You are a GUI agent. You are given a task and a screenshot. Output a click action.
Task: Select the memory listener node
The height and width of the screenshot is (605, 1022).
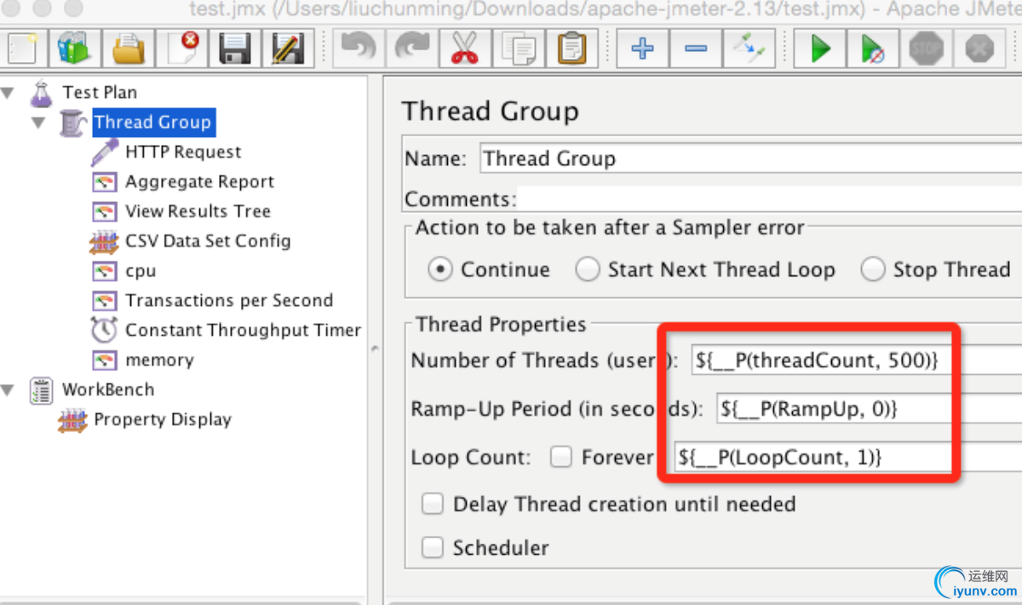pos(159,360)
